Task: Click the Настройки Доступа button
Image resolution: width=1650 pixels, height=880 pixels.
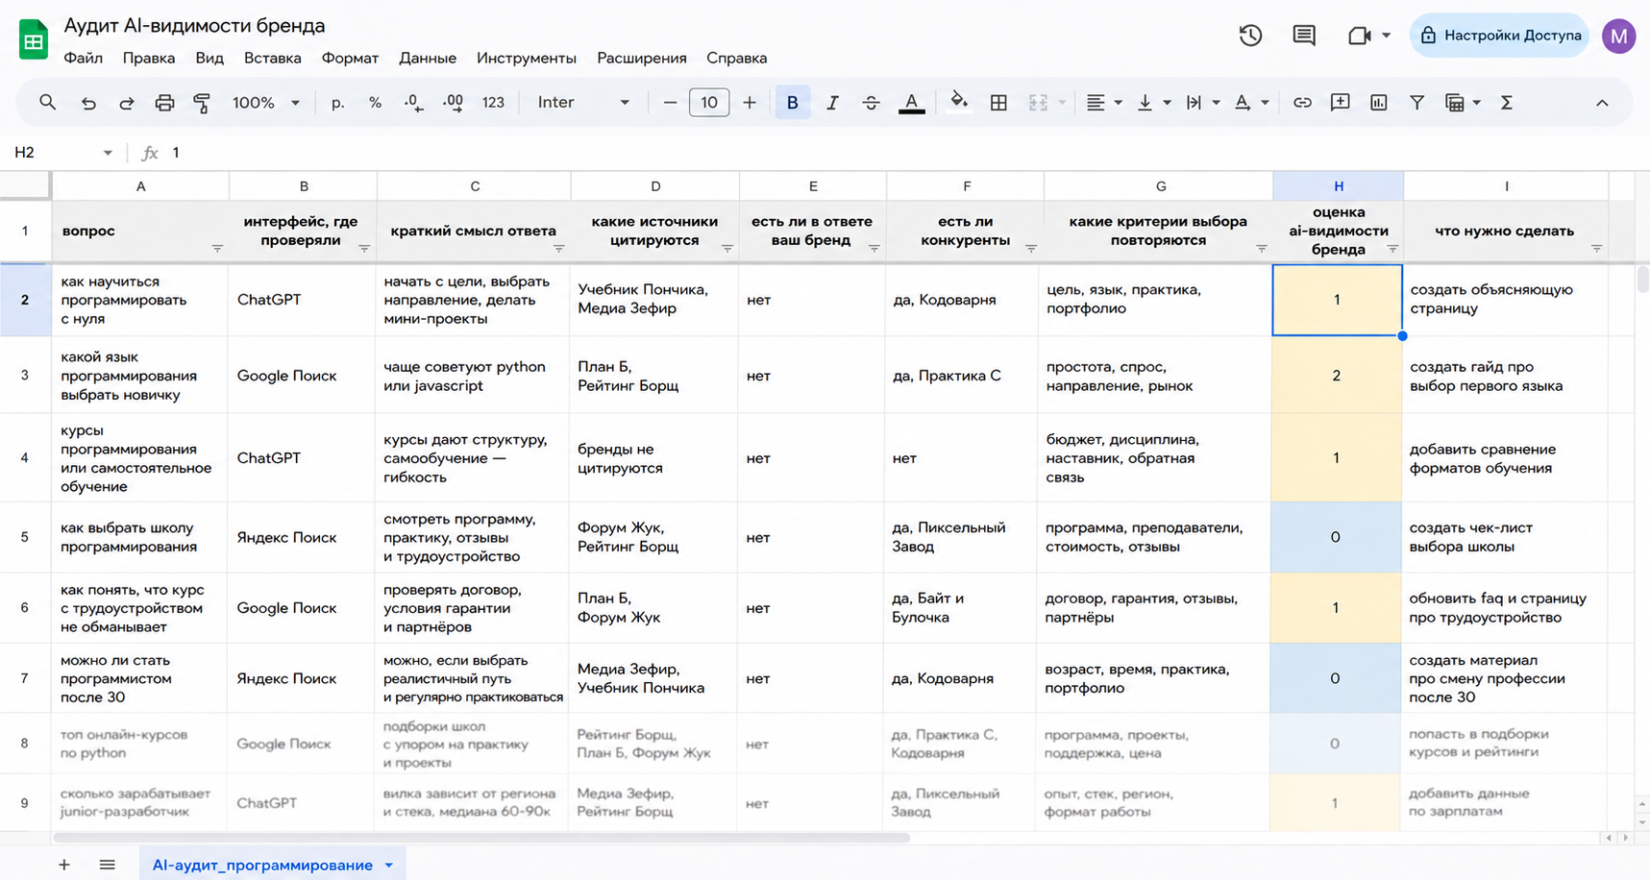Action: [x=1499, y=36]
